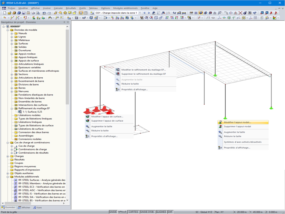Expand the Charges folder
The width and height of the screenshot is (285, 214).
pos(7,156)
